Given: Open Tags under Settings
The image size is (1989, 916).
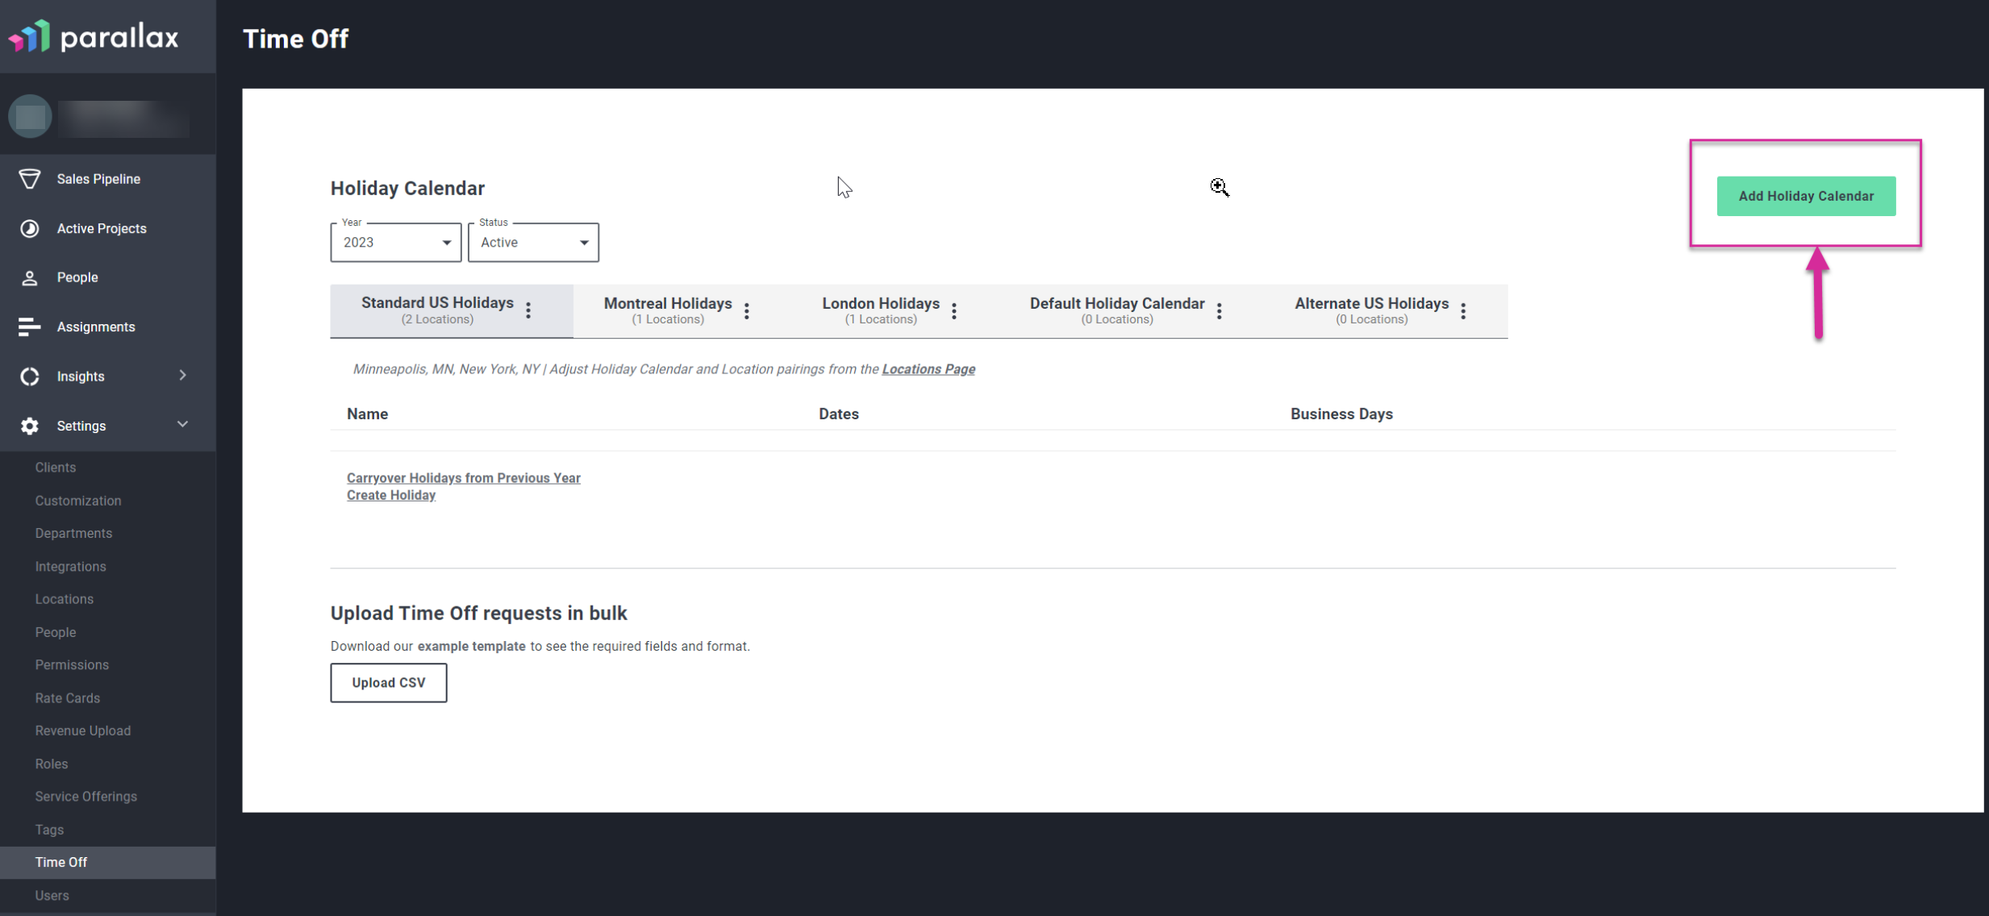Looking at the screenshot, I should point(49,830).
